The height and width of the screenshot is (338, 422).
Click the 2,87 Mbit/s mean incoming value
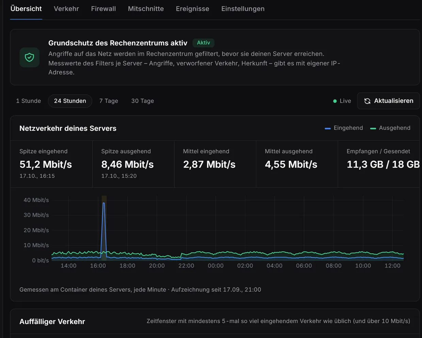[209, 164]
